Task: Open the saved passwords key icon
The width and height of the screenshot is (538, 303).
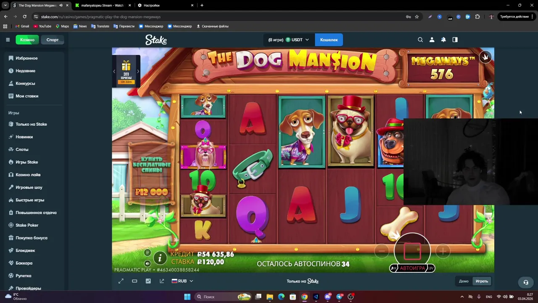Action: 408,17
